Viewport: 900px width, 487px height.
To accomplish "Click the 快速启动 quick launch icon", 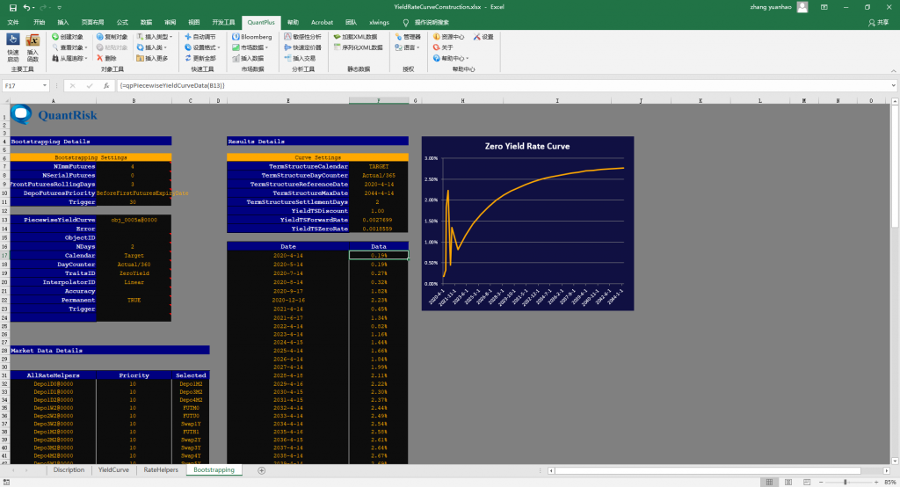I will [x=13, y=47].
